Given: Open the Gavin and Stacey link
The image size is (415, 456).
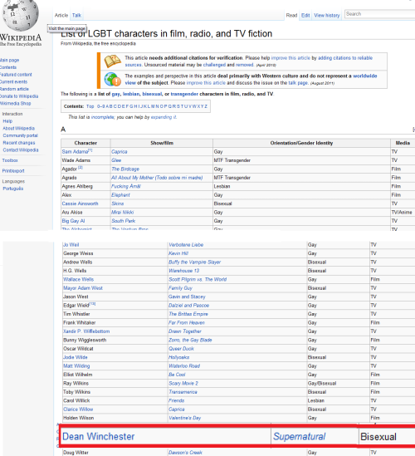Looking at the screenshot, I should [x=187, y=297].
